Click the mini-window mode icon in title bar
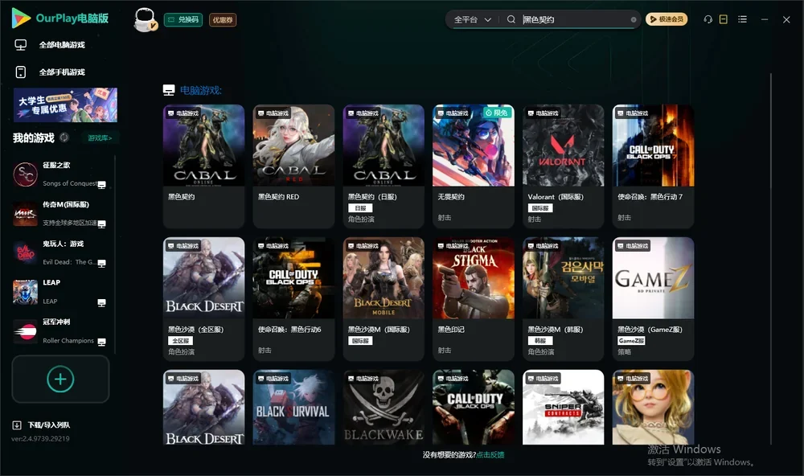This screenshot has height=476, width=804. 723,19
